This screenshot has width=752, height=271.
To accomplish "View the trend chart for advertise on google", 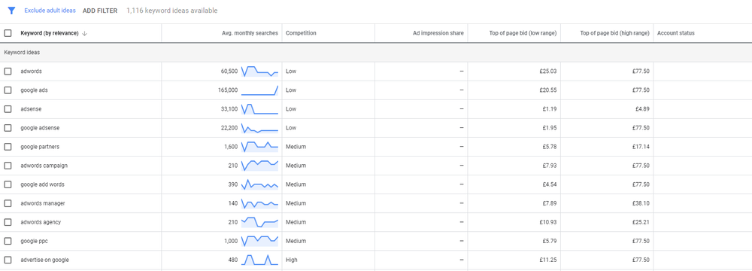I will coord(259,260).
